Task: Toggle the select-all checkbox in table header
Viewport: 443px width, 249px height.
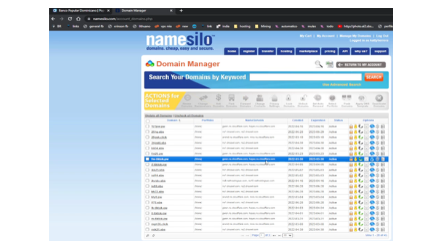Action: coord(148,121)
